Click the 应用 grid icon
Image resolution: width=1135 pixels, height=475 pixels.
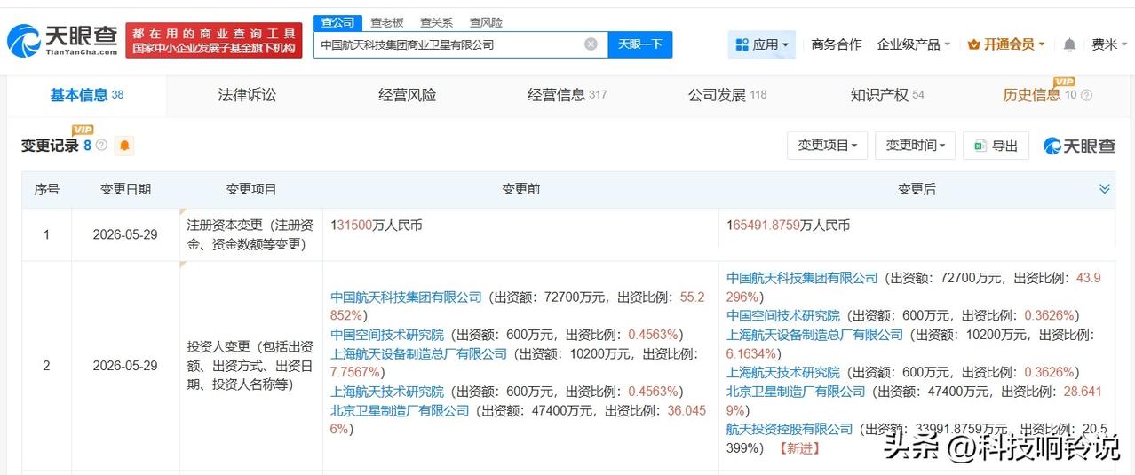coord(742,44)
